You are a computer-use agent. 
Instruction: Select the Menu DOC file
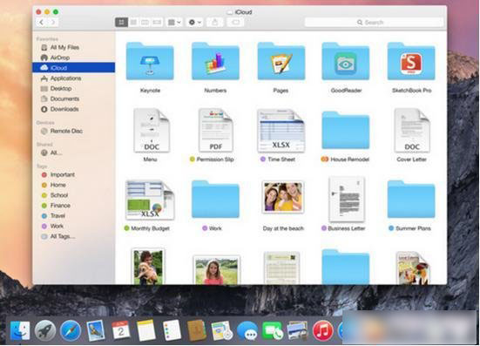[152, 131]
